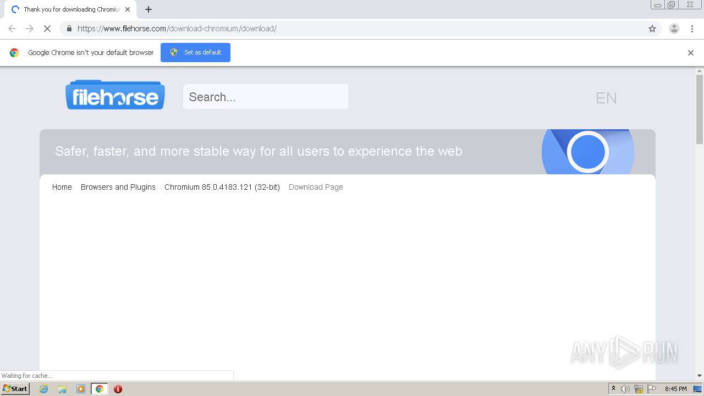Open Chrome profile avatar menu
Image resolution: width=704 pixels, height=396 pixels.
coord(674,29)
